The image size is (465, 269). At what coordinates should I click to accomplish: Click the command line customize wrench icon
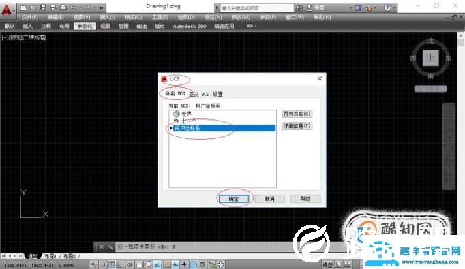click(110, 247)
